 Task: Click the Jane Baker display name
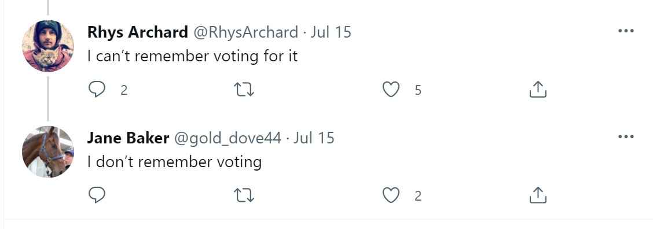(x=128, y=138)
